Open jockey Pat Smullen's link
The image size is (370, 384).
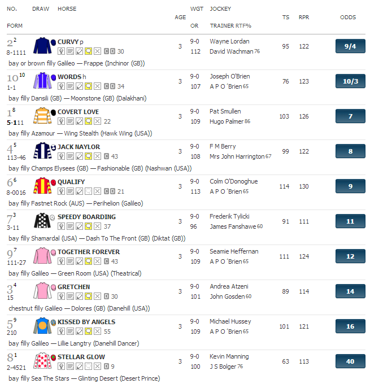click(x=225, y=111)
